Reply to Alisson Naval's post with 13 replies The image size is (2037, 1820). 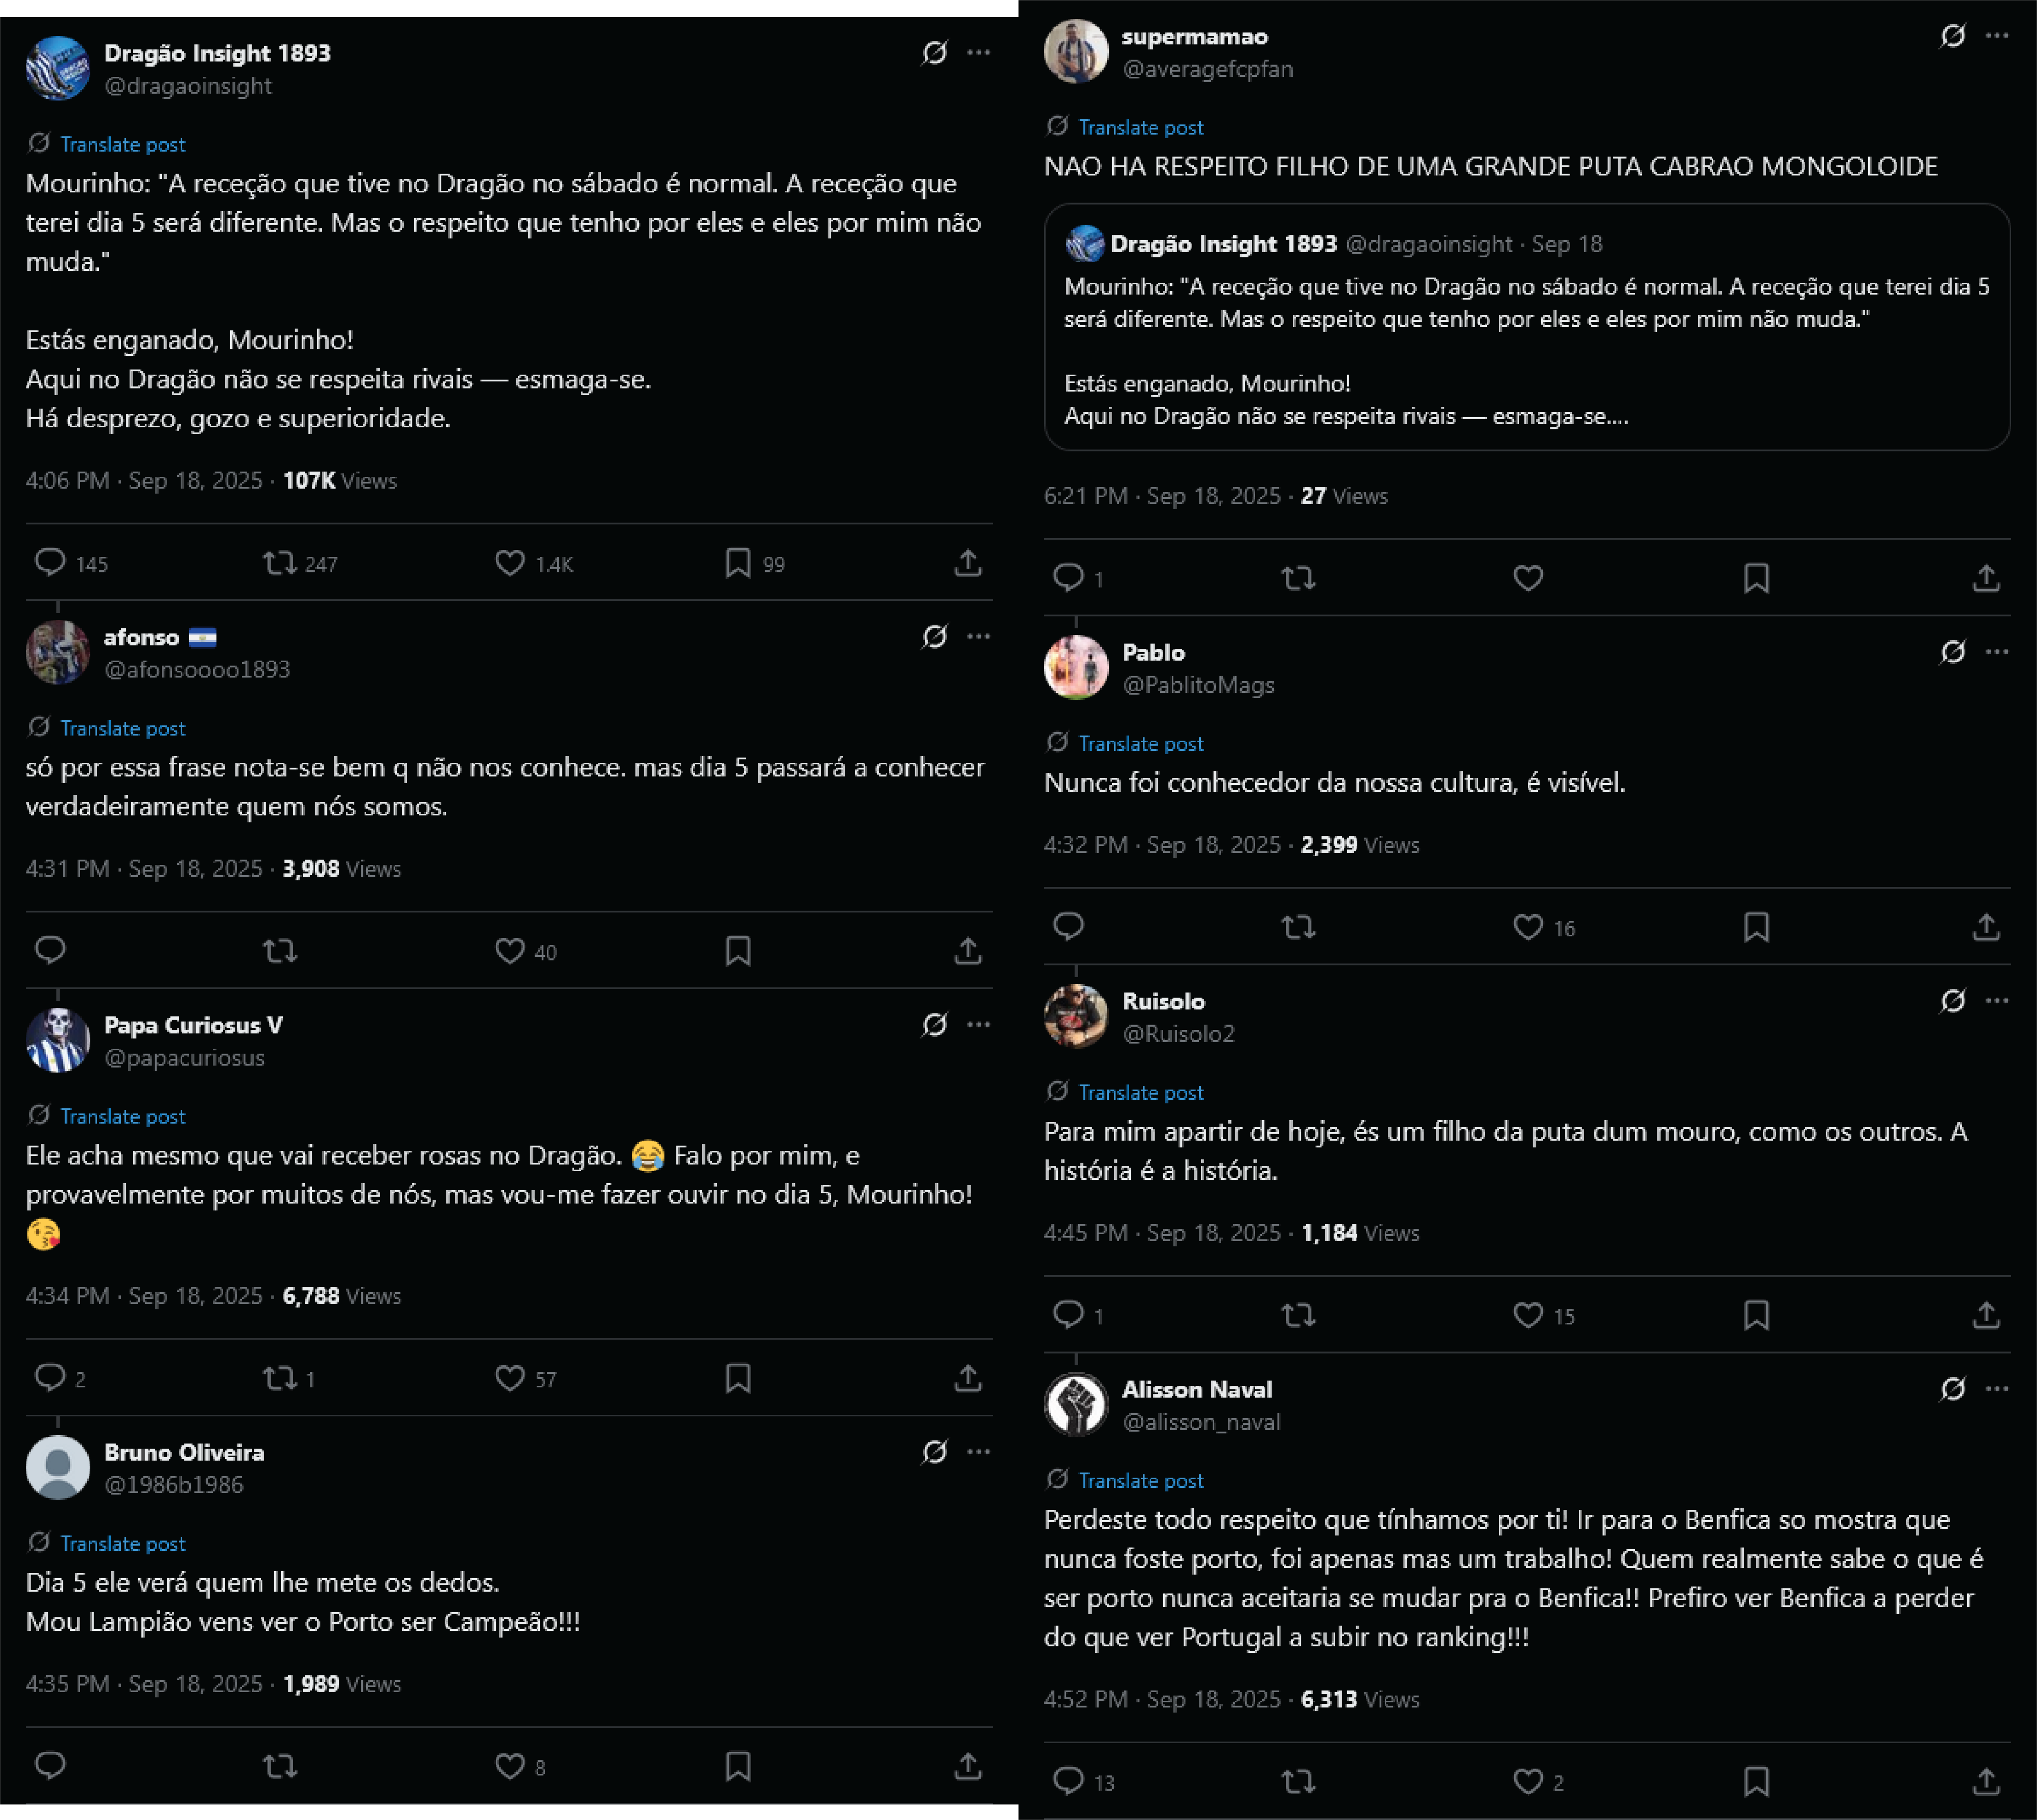[x=1068, y=1781]
